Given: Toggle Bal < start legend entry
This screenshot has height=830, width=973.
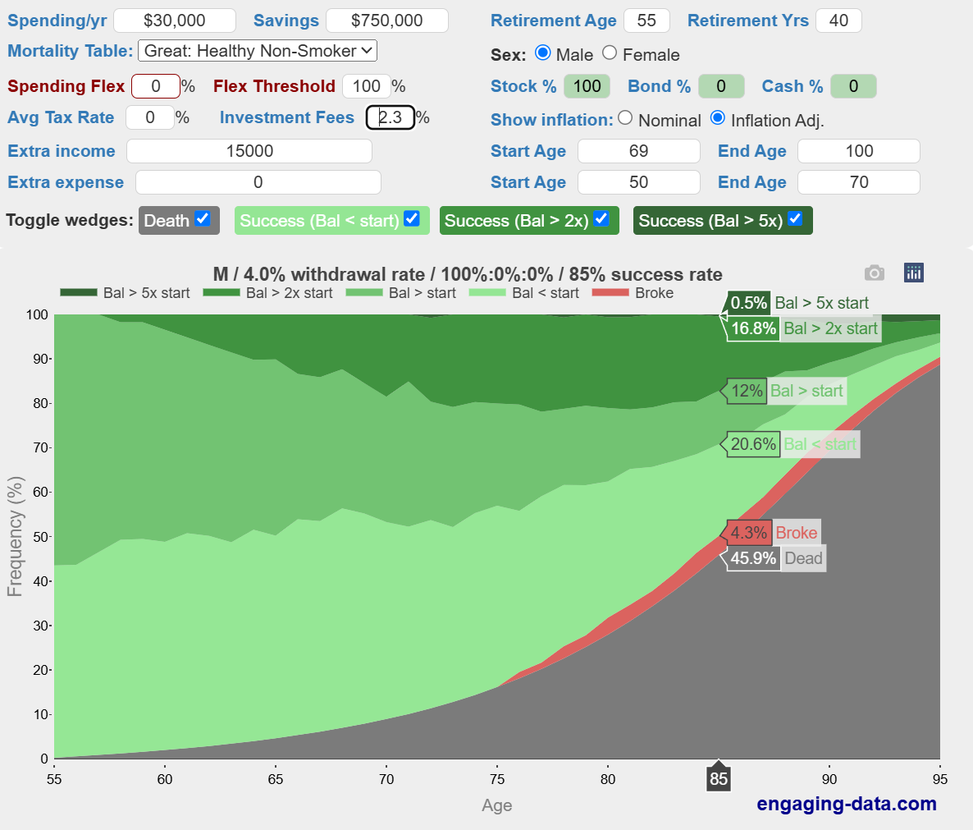Looking at the screenshot, I should [x=523, y=293].
